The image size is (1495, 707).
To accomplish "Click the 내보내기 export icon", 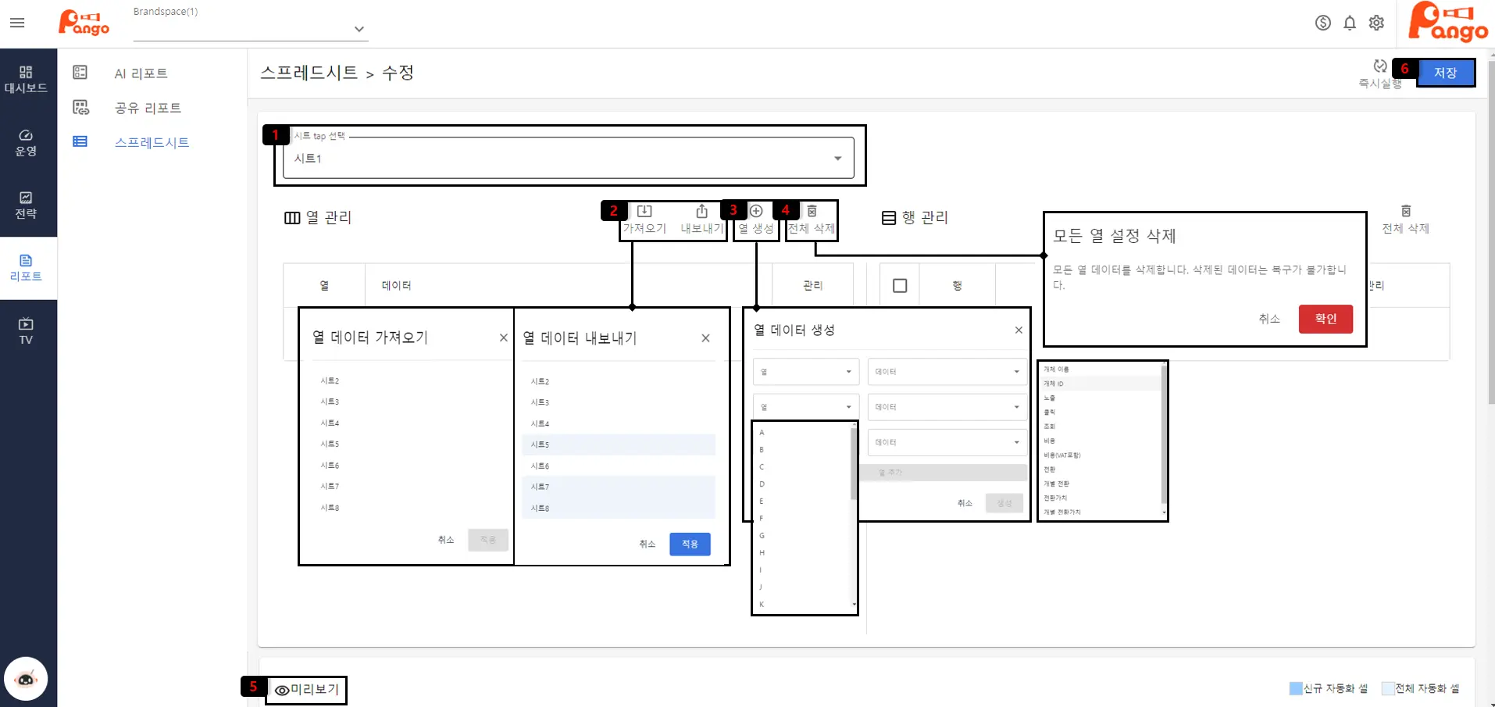I will pyautogui.click(x=701, y=212).
